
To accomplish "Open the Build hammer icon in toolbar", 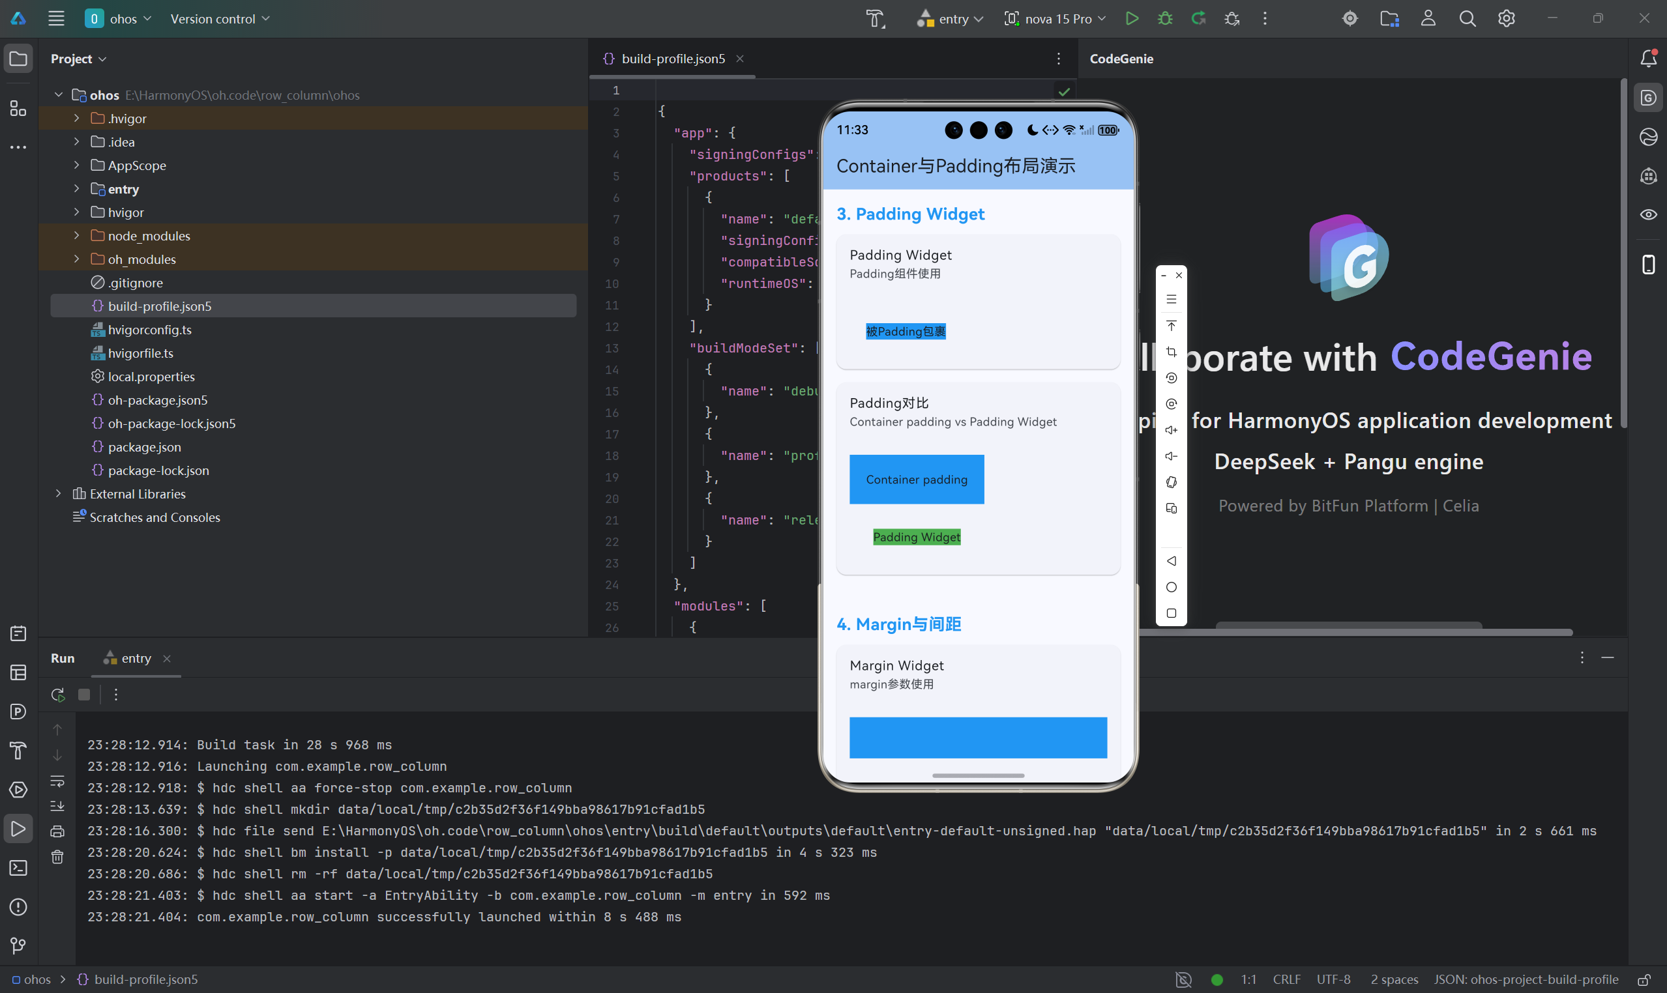I will (x=875, y=19).
